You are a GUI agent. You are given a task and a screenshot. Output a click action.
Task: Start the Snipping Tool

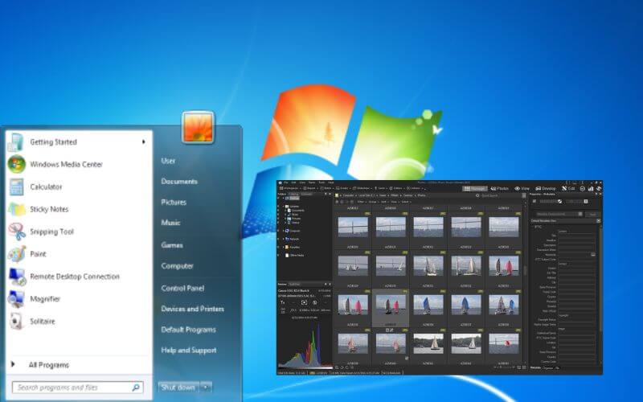(51, 232)
